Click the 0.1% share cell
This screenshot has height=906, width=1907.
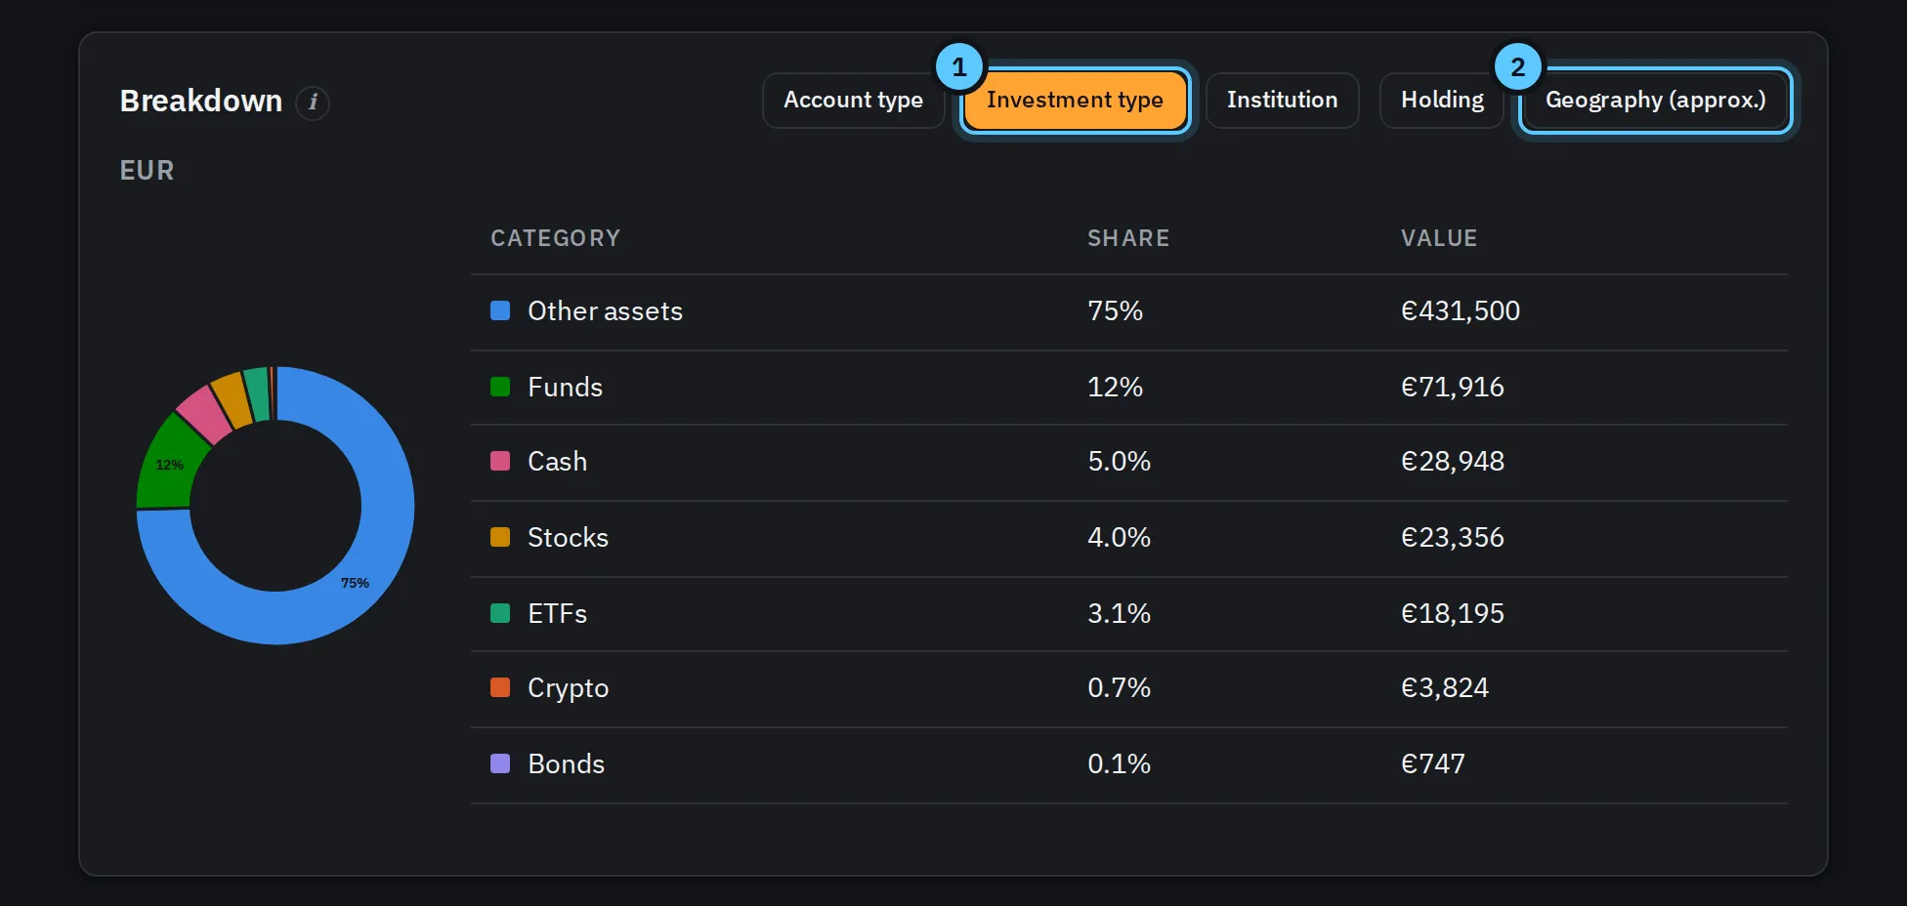point(1119,763)
